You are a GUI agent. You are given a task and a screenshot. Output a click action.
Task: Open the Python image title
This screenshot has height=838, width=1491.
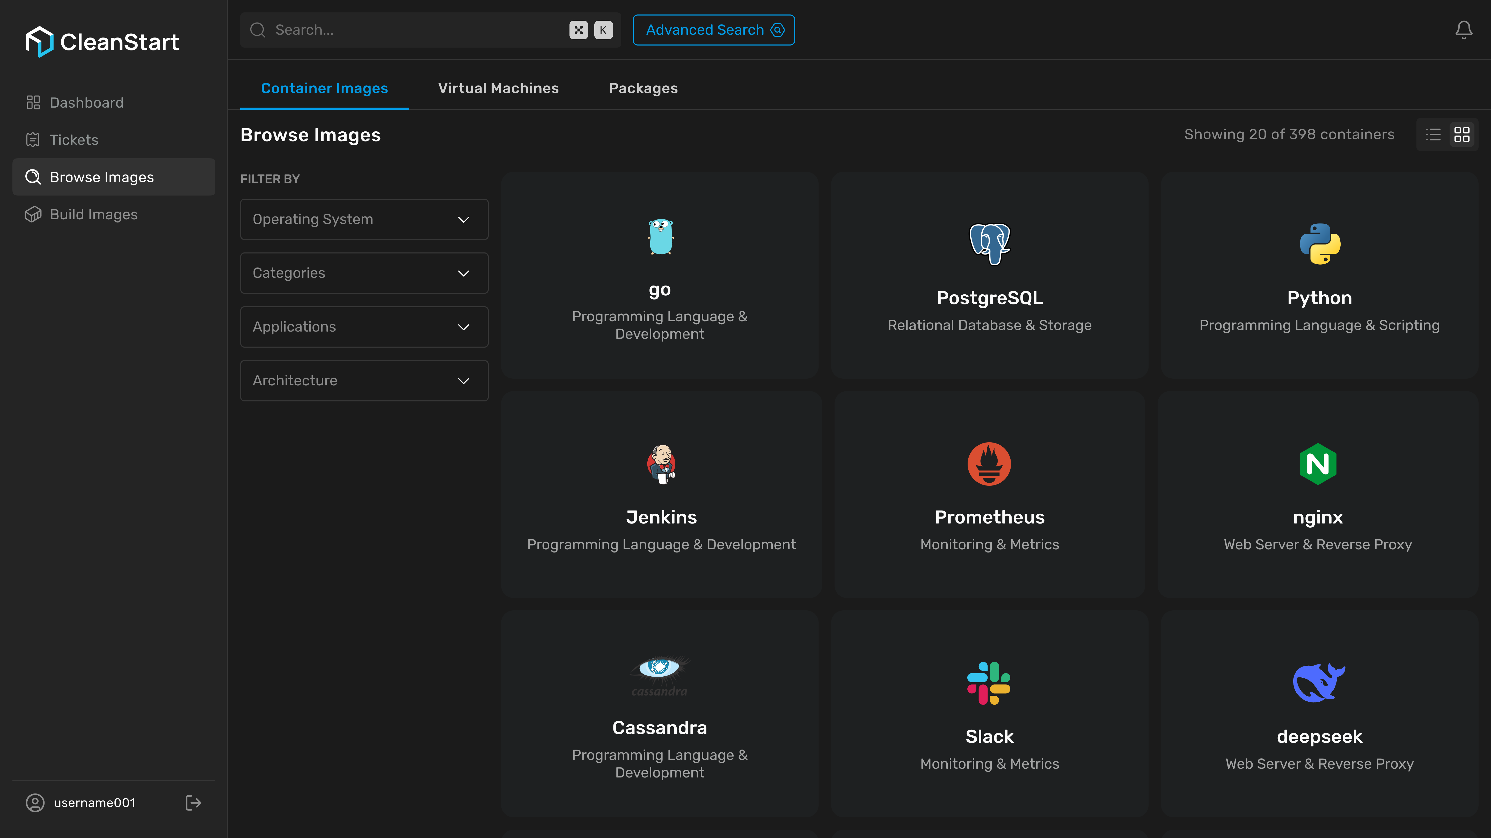(x=1320, y=298)
